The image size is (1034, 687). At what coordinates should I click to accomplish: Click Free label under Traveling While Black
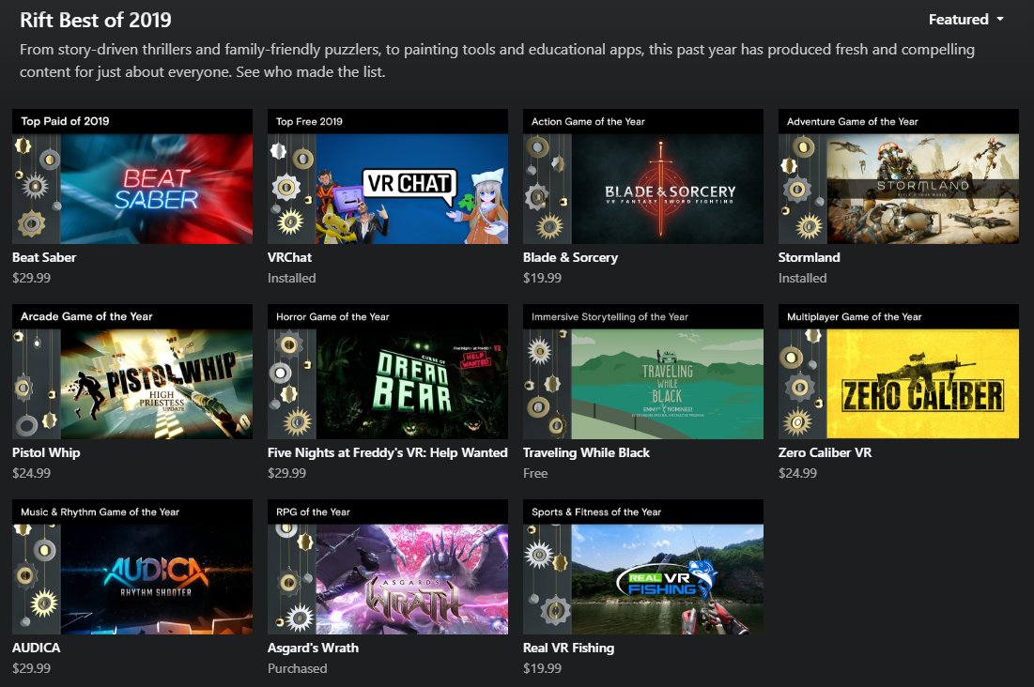(535, 473)
